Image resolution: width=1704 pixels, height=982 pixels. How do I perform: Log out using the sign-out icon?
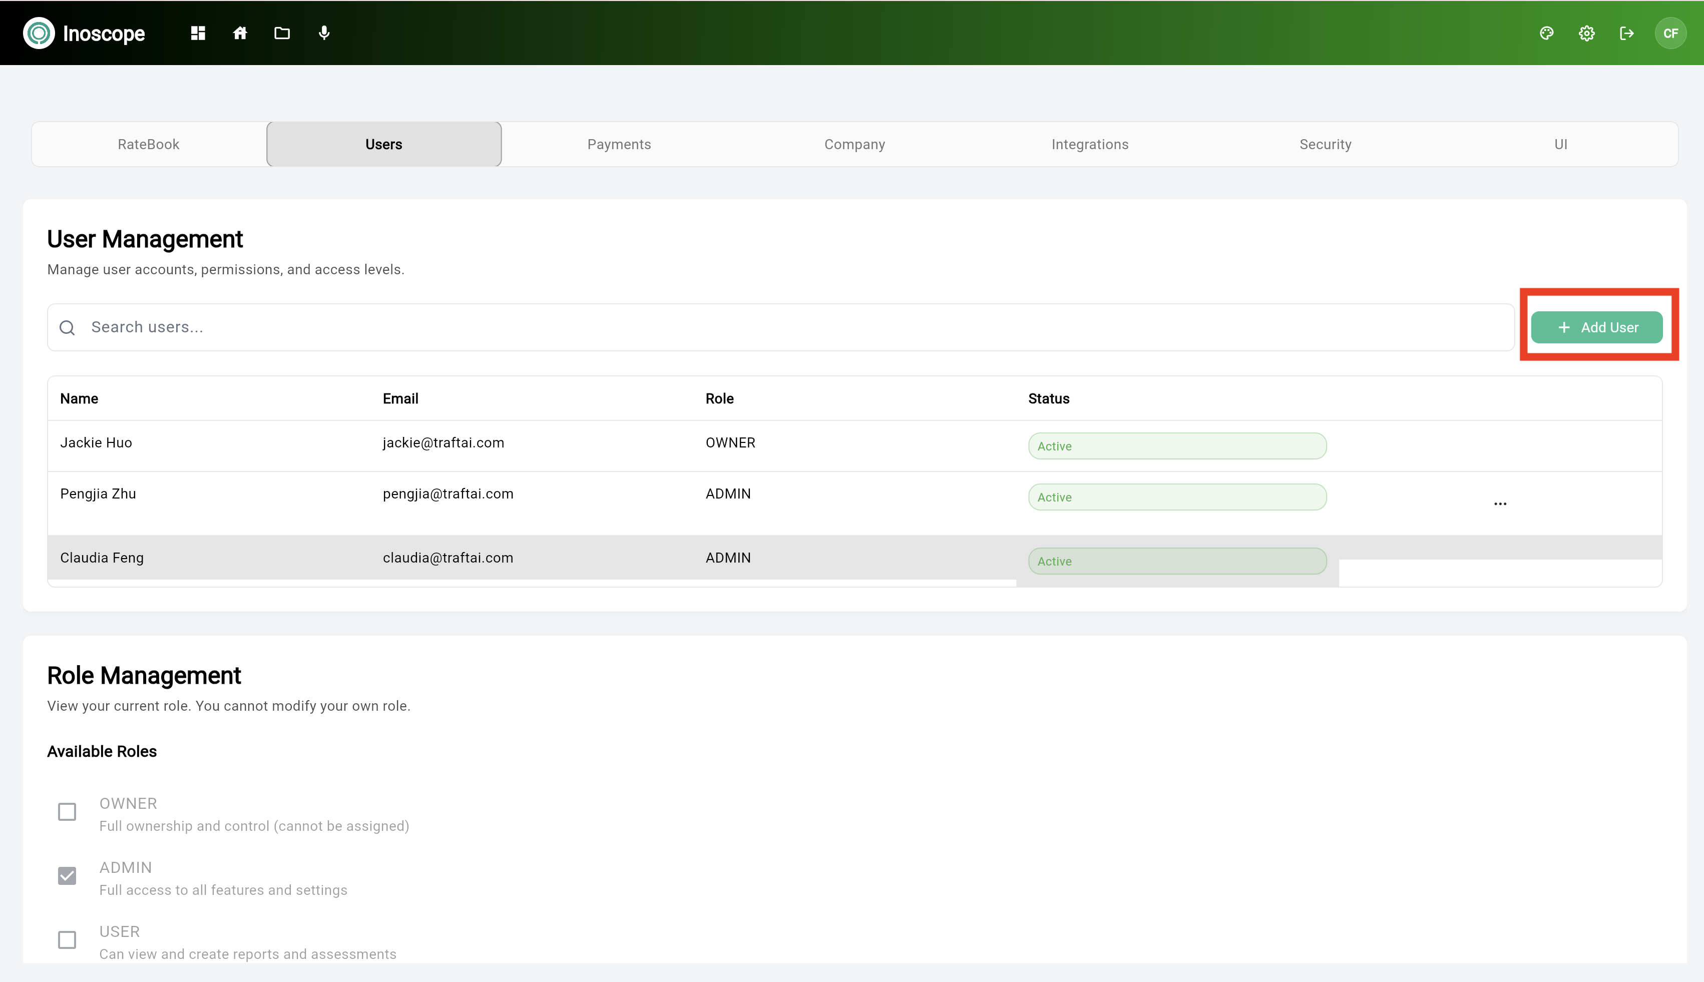coord(1626,33)
